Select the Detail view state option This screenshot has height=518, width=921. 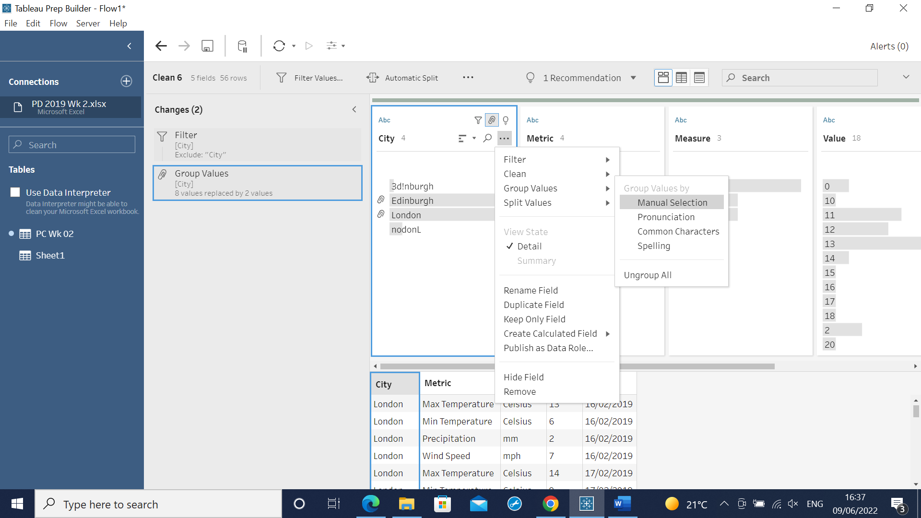[529, 246]
